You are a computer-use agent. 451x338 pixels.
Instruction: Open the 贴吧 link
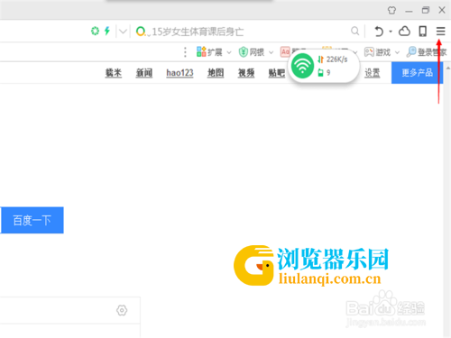click(277, 73)
